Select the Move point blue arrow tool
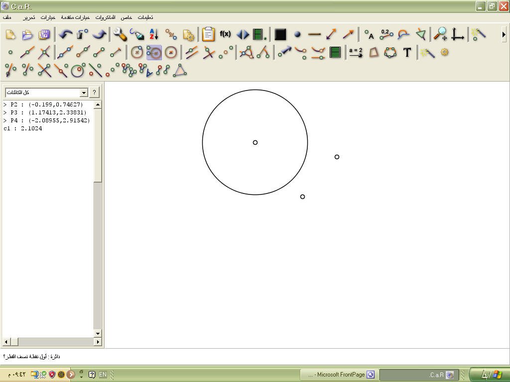 [x=284, y=52]
